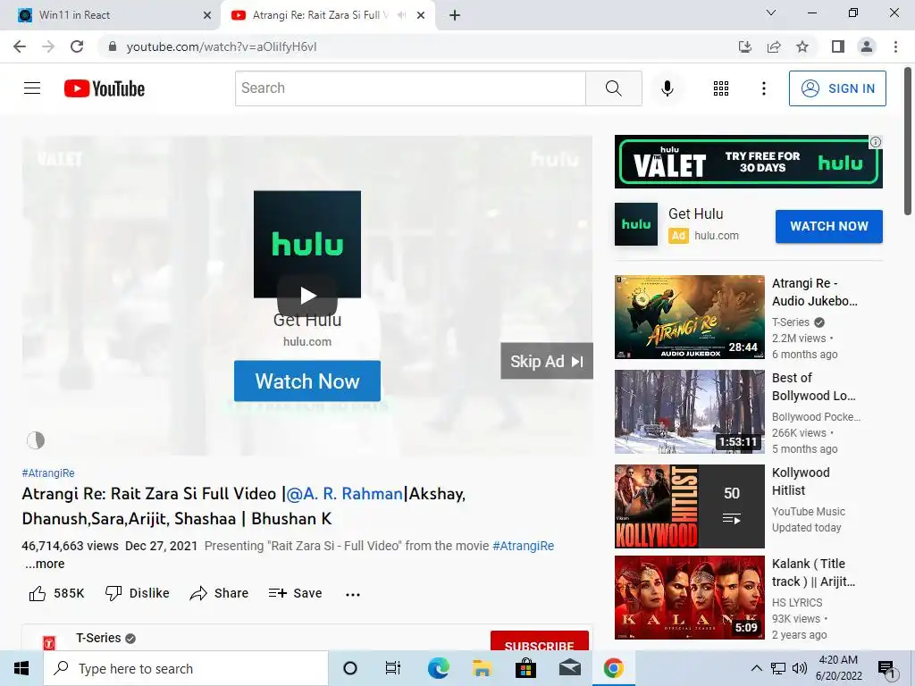
Task: Open the @A. R. Rahman channel link
Action: (344, 493)
